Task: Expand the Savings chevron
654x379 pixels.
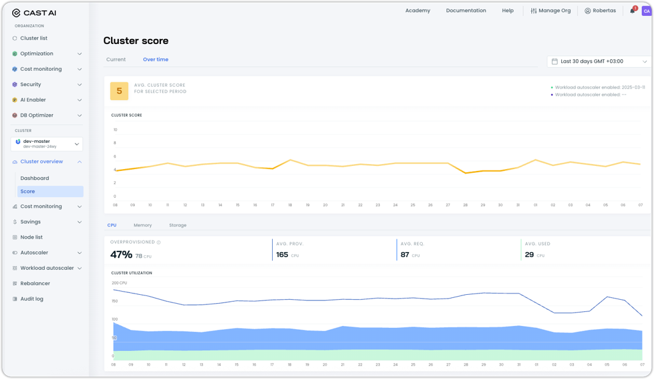Action: pos(79,222)
